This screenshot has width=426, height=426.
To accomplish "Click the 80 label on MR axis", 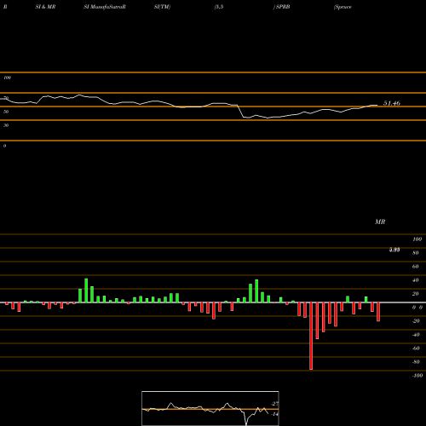I will click(416, 253).
